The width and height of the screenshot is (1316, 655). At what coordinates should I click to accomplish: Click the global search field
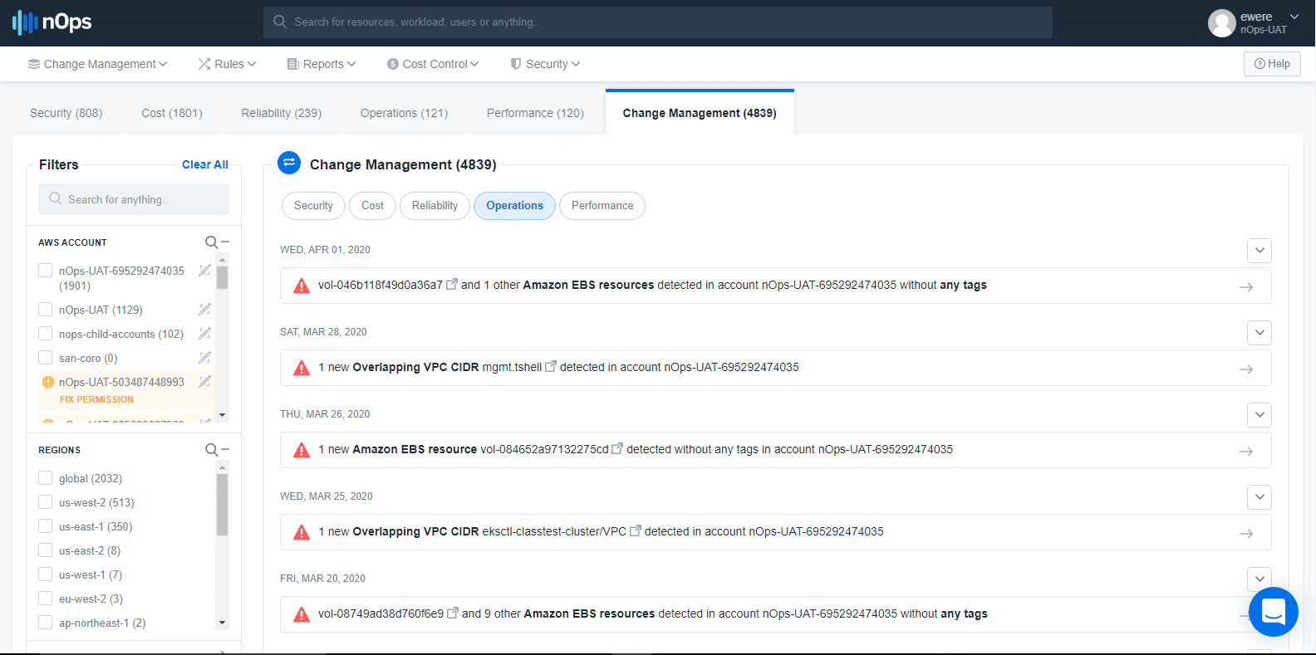click(658, 22)
